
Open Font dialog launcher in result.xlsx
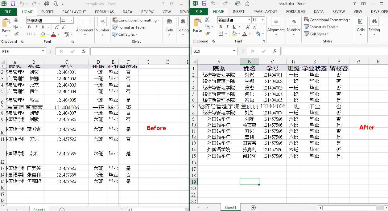pyautogui.click(x=264, y=41)
